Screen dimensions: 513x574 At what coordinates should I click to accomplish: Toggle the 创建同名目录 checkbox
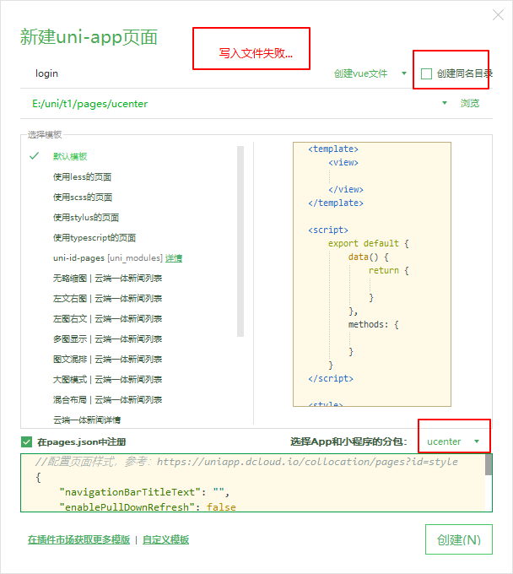[x=426, y=73]
